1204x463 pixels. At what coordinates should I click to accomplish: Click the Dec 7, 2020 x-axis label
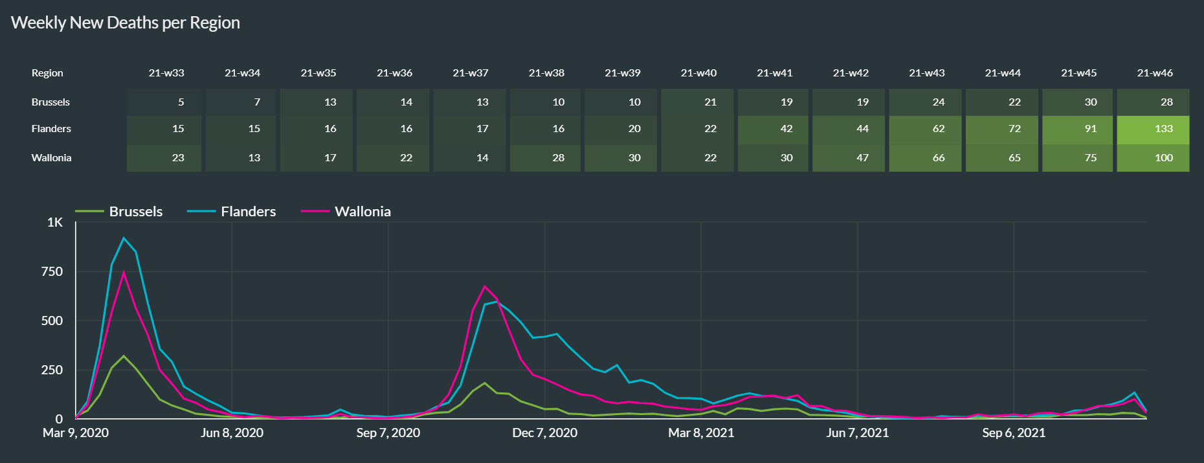tap(544, 433)
